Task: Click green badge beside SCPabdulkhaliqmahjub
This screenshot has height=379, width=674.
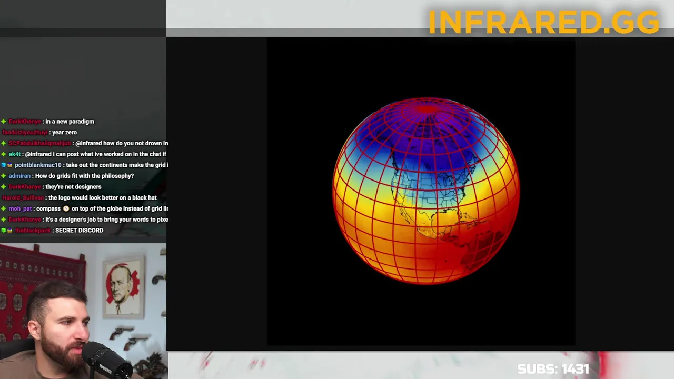Action: (x=4, y=143)
